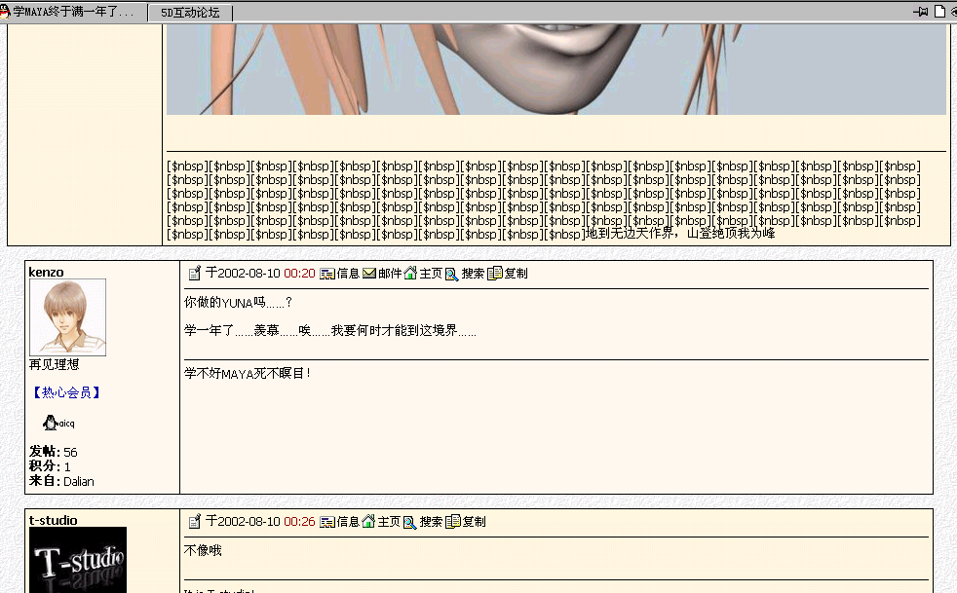Click the 搜索 icon in t-studio's post
The height and width of the screenshot is (593, 957).
click(x=410, y=522)
